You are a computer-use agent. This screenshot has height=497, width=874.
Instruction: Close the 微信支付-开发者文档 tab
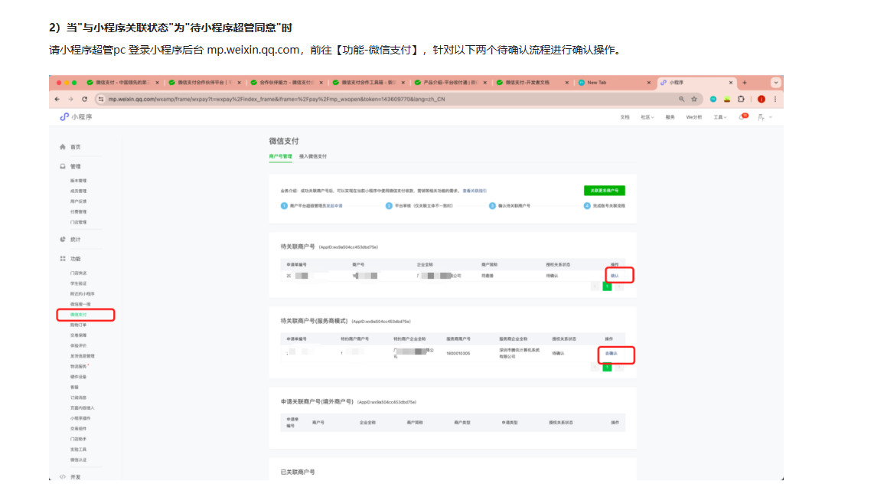click(567, 83)
